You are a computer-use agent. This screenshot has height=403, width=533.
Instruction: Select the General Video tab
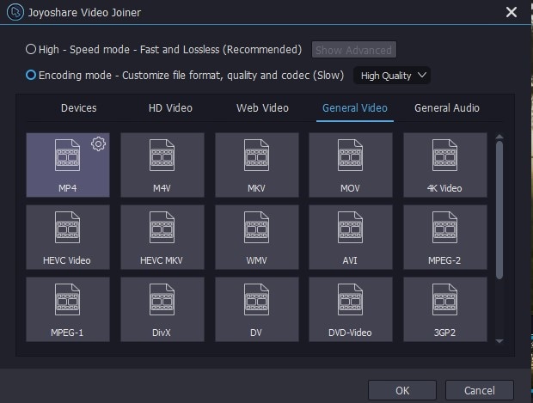pos(355,108)
